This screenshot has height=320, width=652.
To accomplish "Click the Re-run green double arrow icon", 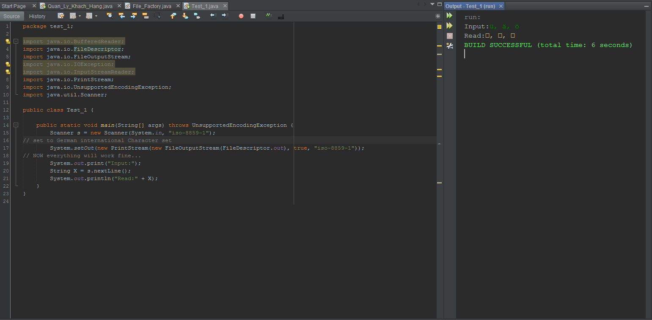I will pyautogui.click(x=449, y=16).
